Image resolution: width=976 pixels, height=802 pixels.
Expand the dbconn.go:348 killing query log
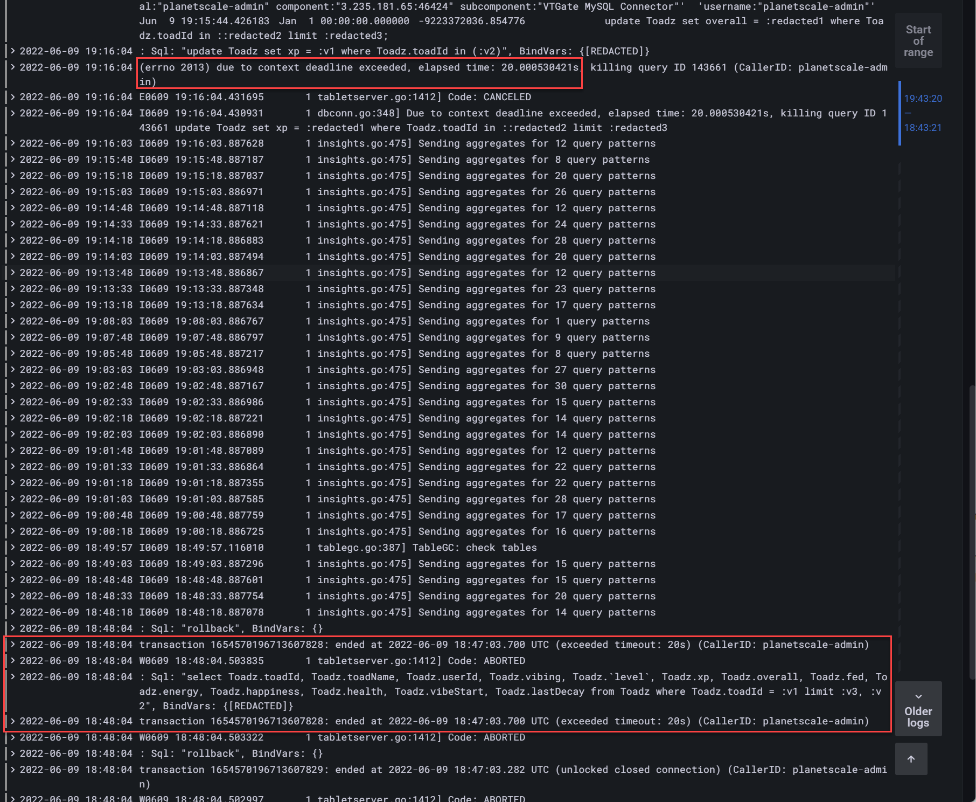(x=12, y=113)
